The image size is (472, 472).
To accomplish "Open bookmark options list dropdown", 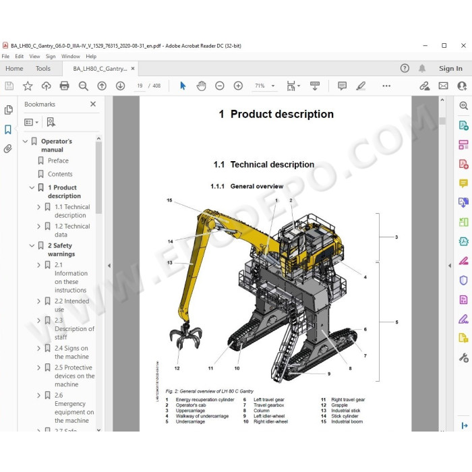I will point(31,122).
